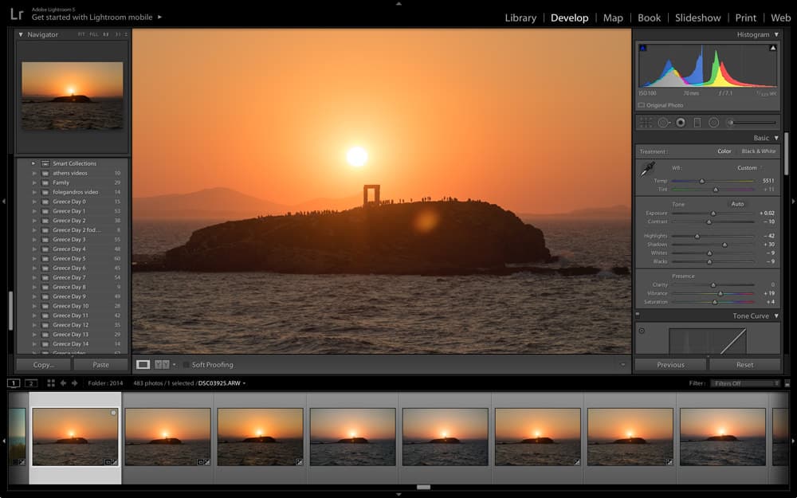Viewport: 797px width, 498px height.
Task: Expand the athens videos collection
Action: pyautogui.click(x=34, y=173)
